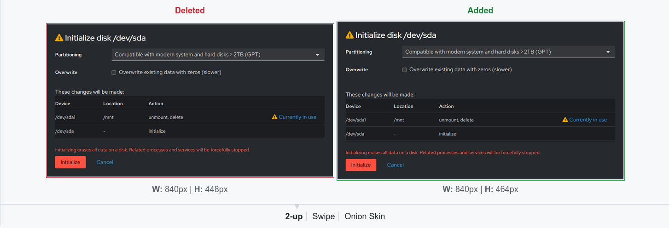Click Cancel link in Added image

[x=396, y=165]
